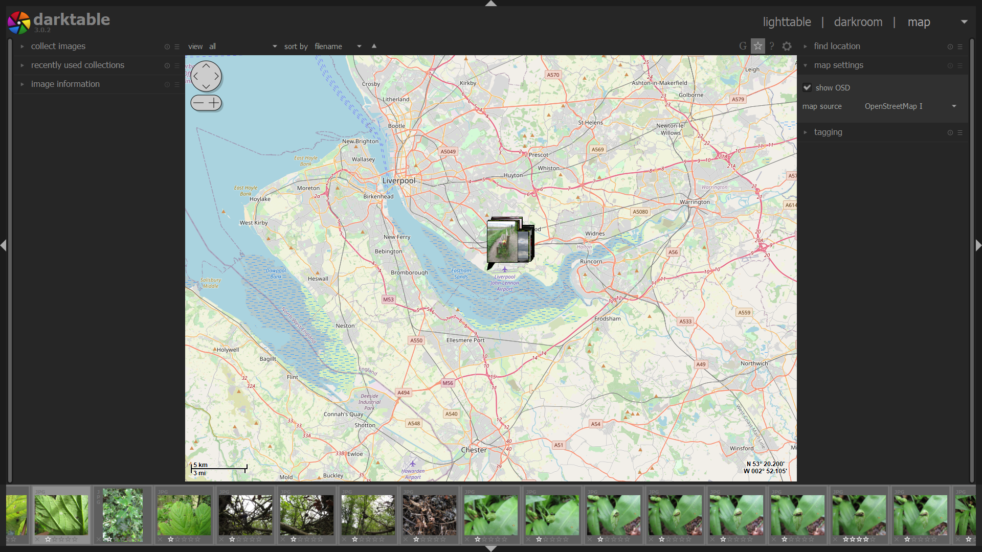Select the highlighted leaf closeup thumbnail

61,515
